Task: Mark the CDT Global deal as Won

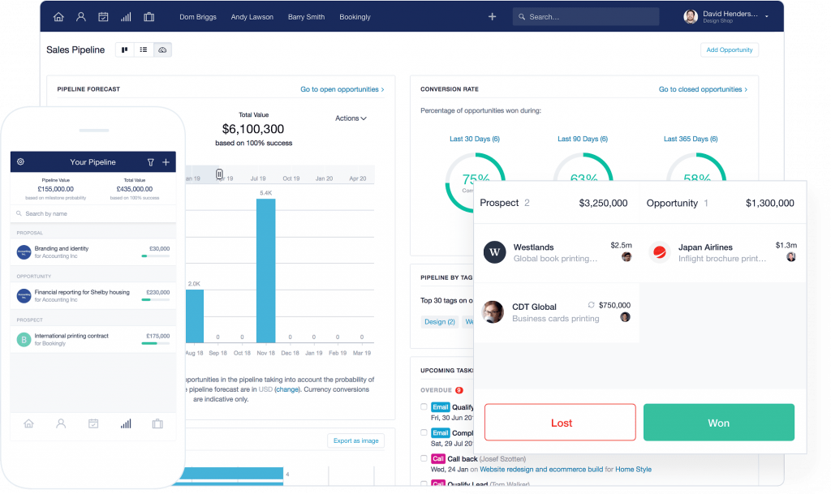Action: point(718,422)
